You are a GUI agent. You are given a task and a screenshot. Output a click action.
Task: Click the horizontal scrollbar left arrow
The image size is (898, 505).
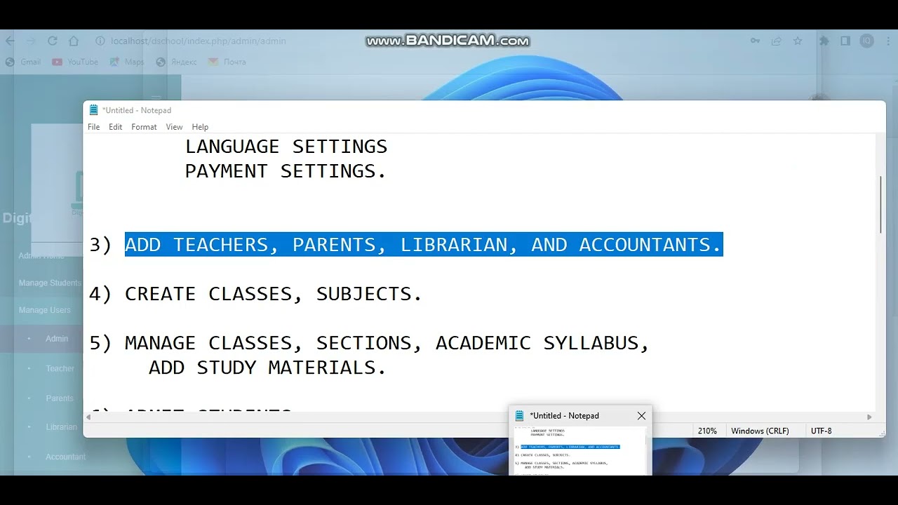[88, 417]
